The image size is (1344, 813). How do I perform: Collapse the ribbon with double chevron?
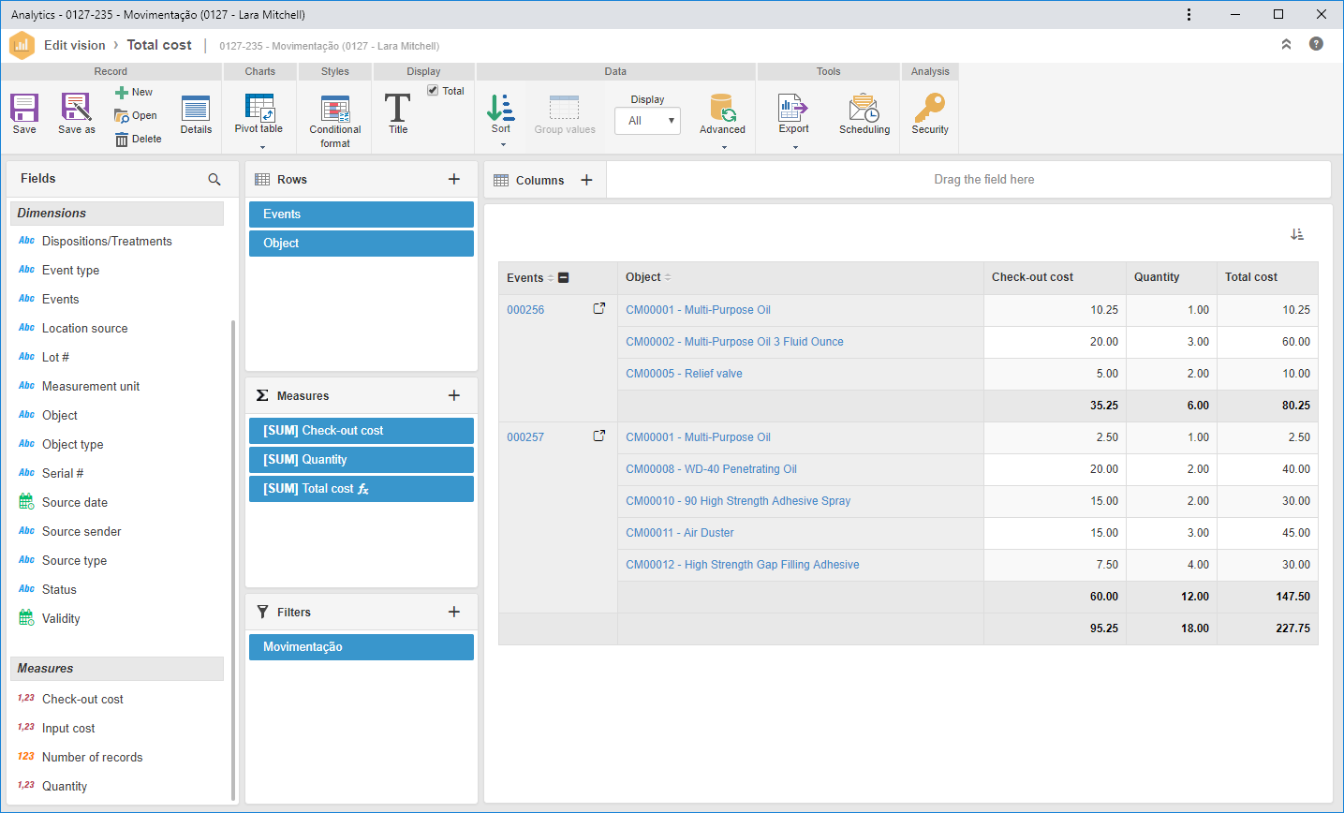coord(1286,44)
